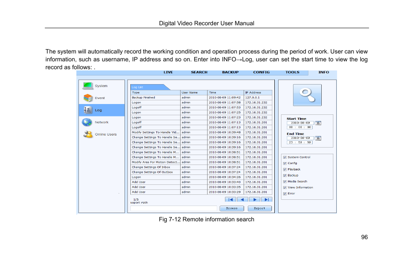Toggle the System Control checkbox

click(285, 157)
